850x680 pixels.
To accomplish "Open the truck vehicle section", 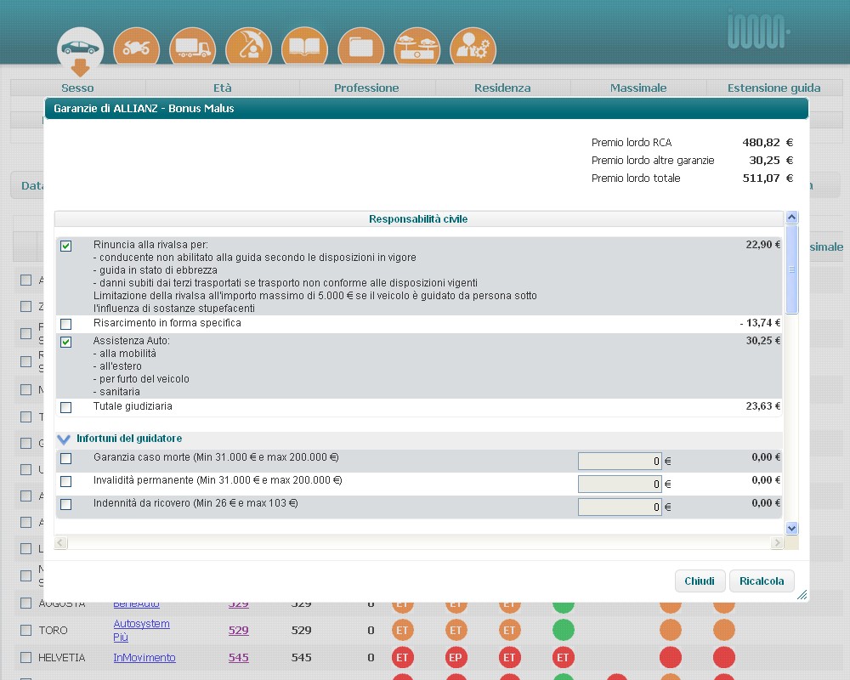I will 192,48.
